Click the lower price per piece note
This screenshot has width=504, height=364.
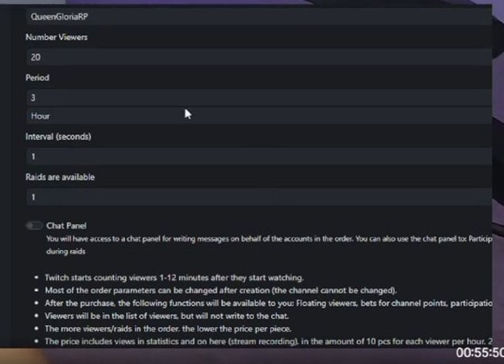[x=168, y=329]
